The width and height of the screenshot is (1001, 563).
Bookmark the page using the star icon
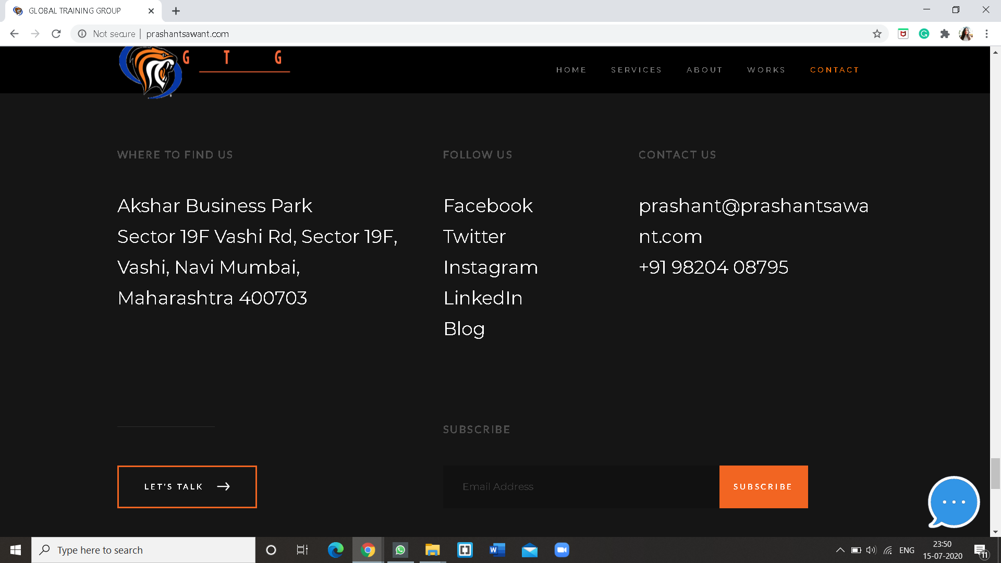click(x=877, y=33)
